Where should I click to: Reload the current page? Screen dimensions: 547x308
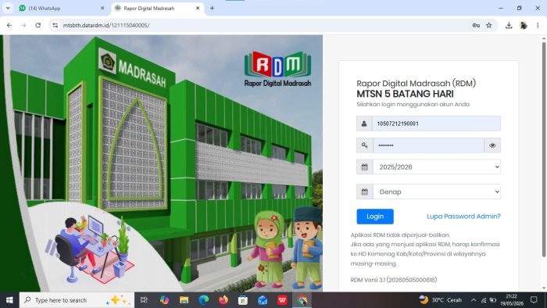point(38,25)
